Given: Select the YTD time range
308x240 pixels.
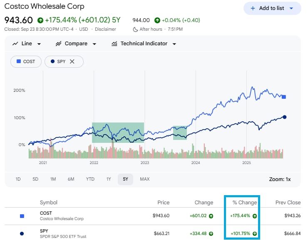Looking at the screenshot, I should [90, 179].
